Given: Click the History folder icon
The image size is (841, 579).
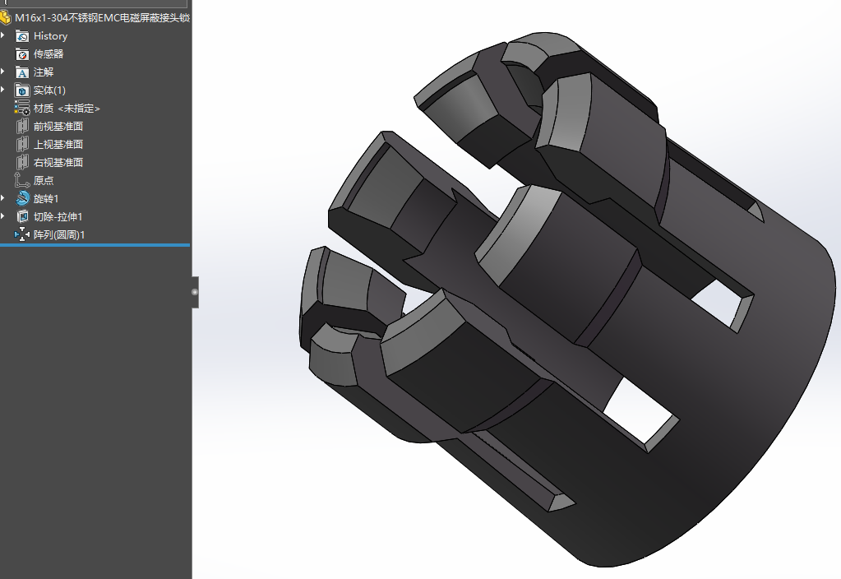Looking at the screenshot, I should coord(22,36).
